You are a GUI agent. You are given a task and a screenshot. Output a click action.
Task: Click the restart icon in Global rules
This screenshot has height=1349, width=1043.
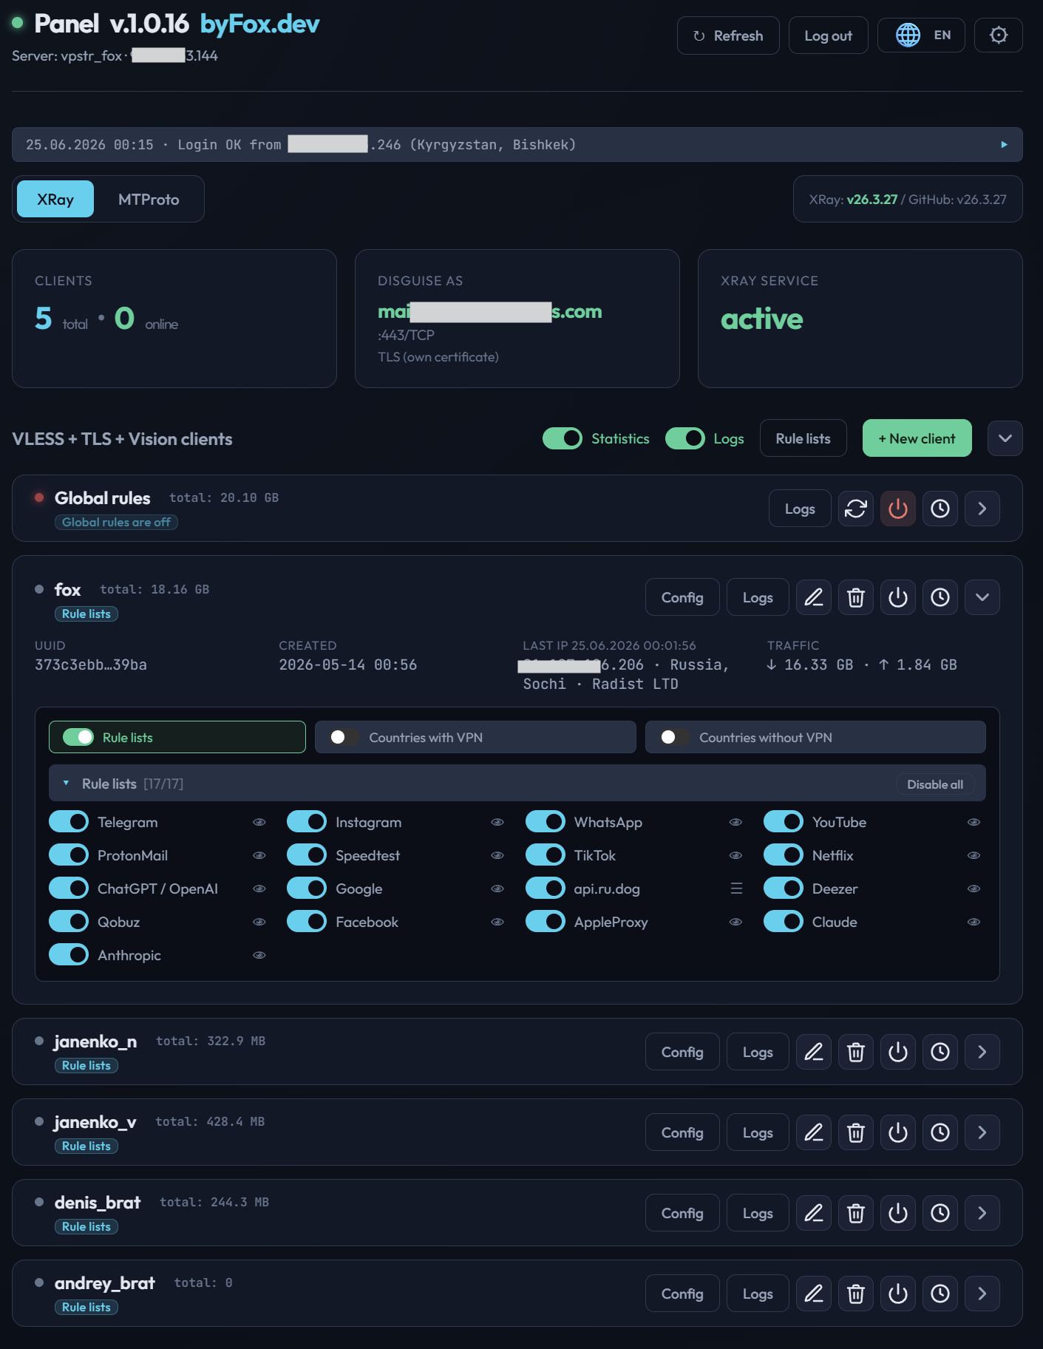(x=855, y=509)
